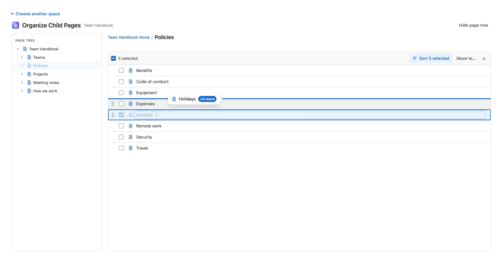Uncheck the Holidays checkbox
This screenshot has width=503, height=274.
click(x=121, y=115)
